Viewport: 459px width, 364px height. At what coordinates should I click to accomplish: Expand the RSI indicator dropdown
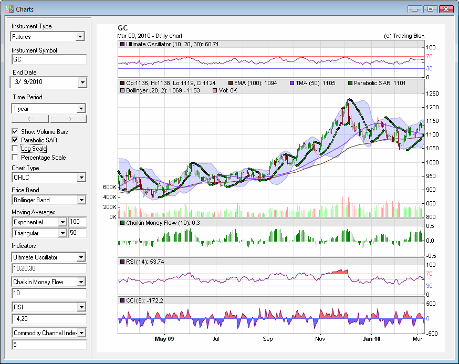pos(81,307)
